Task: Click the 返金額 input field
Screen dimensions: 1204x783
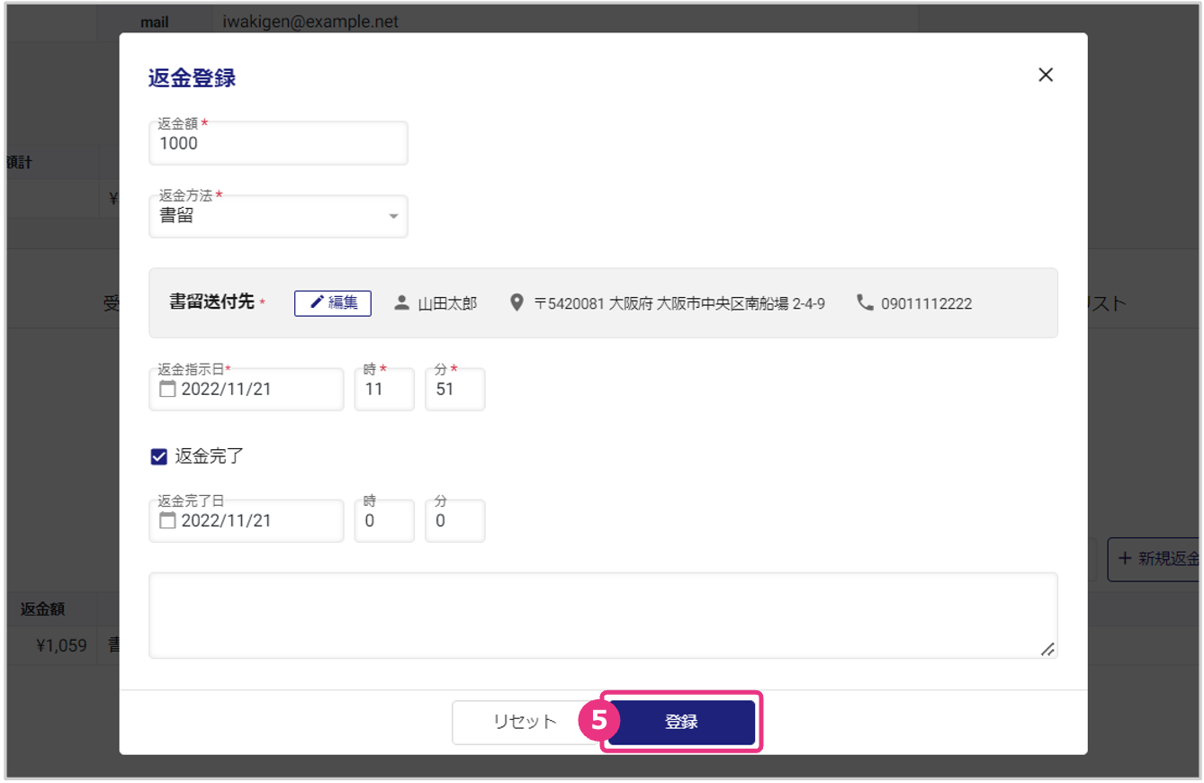Action: pos(278,144)
